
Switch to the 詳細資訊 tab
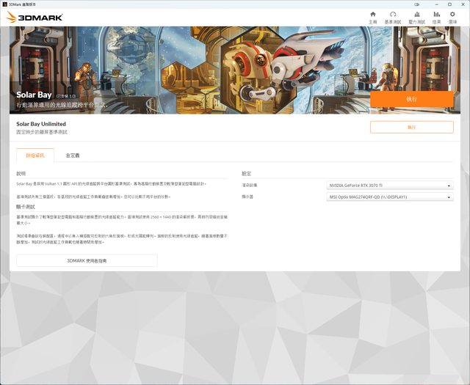35,155
